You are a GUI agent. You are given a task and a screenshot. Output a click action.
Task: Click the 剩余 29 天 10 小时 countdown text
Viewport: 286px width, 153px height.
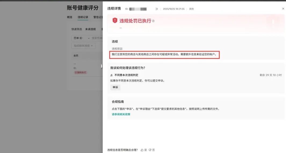click(271, 75)
